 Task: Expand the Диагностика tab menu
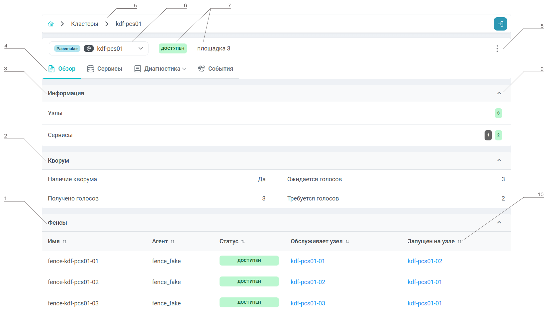coord(160,69)
